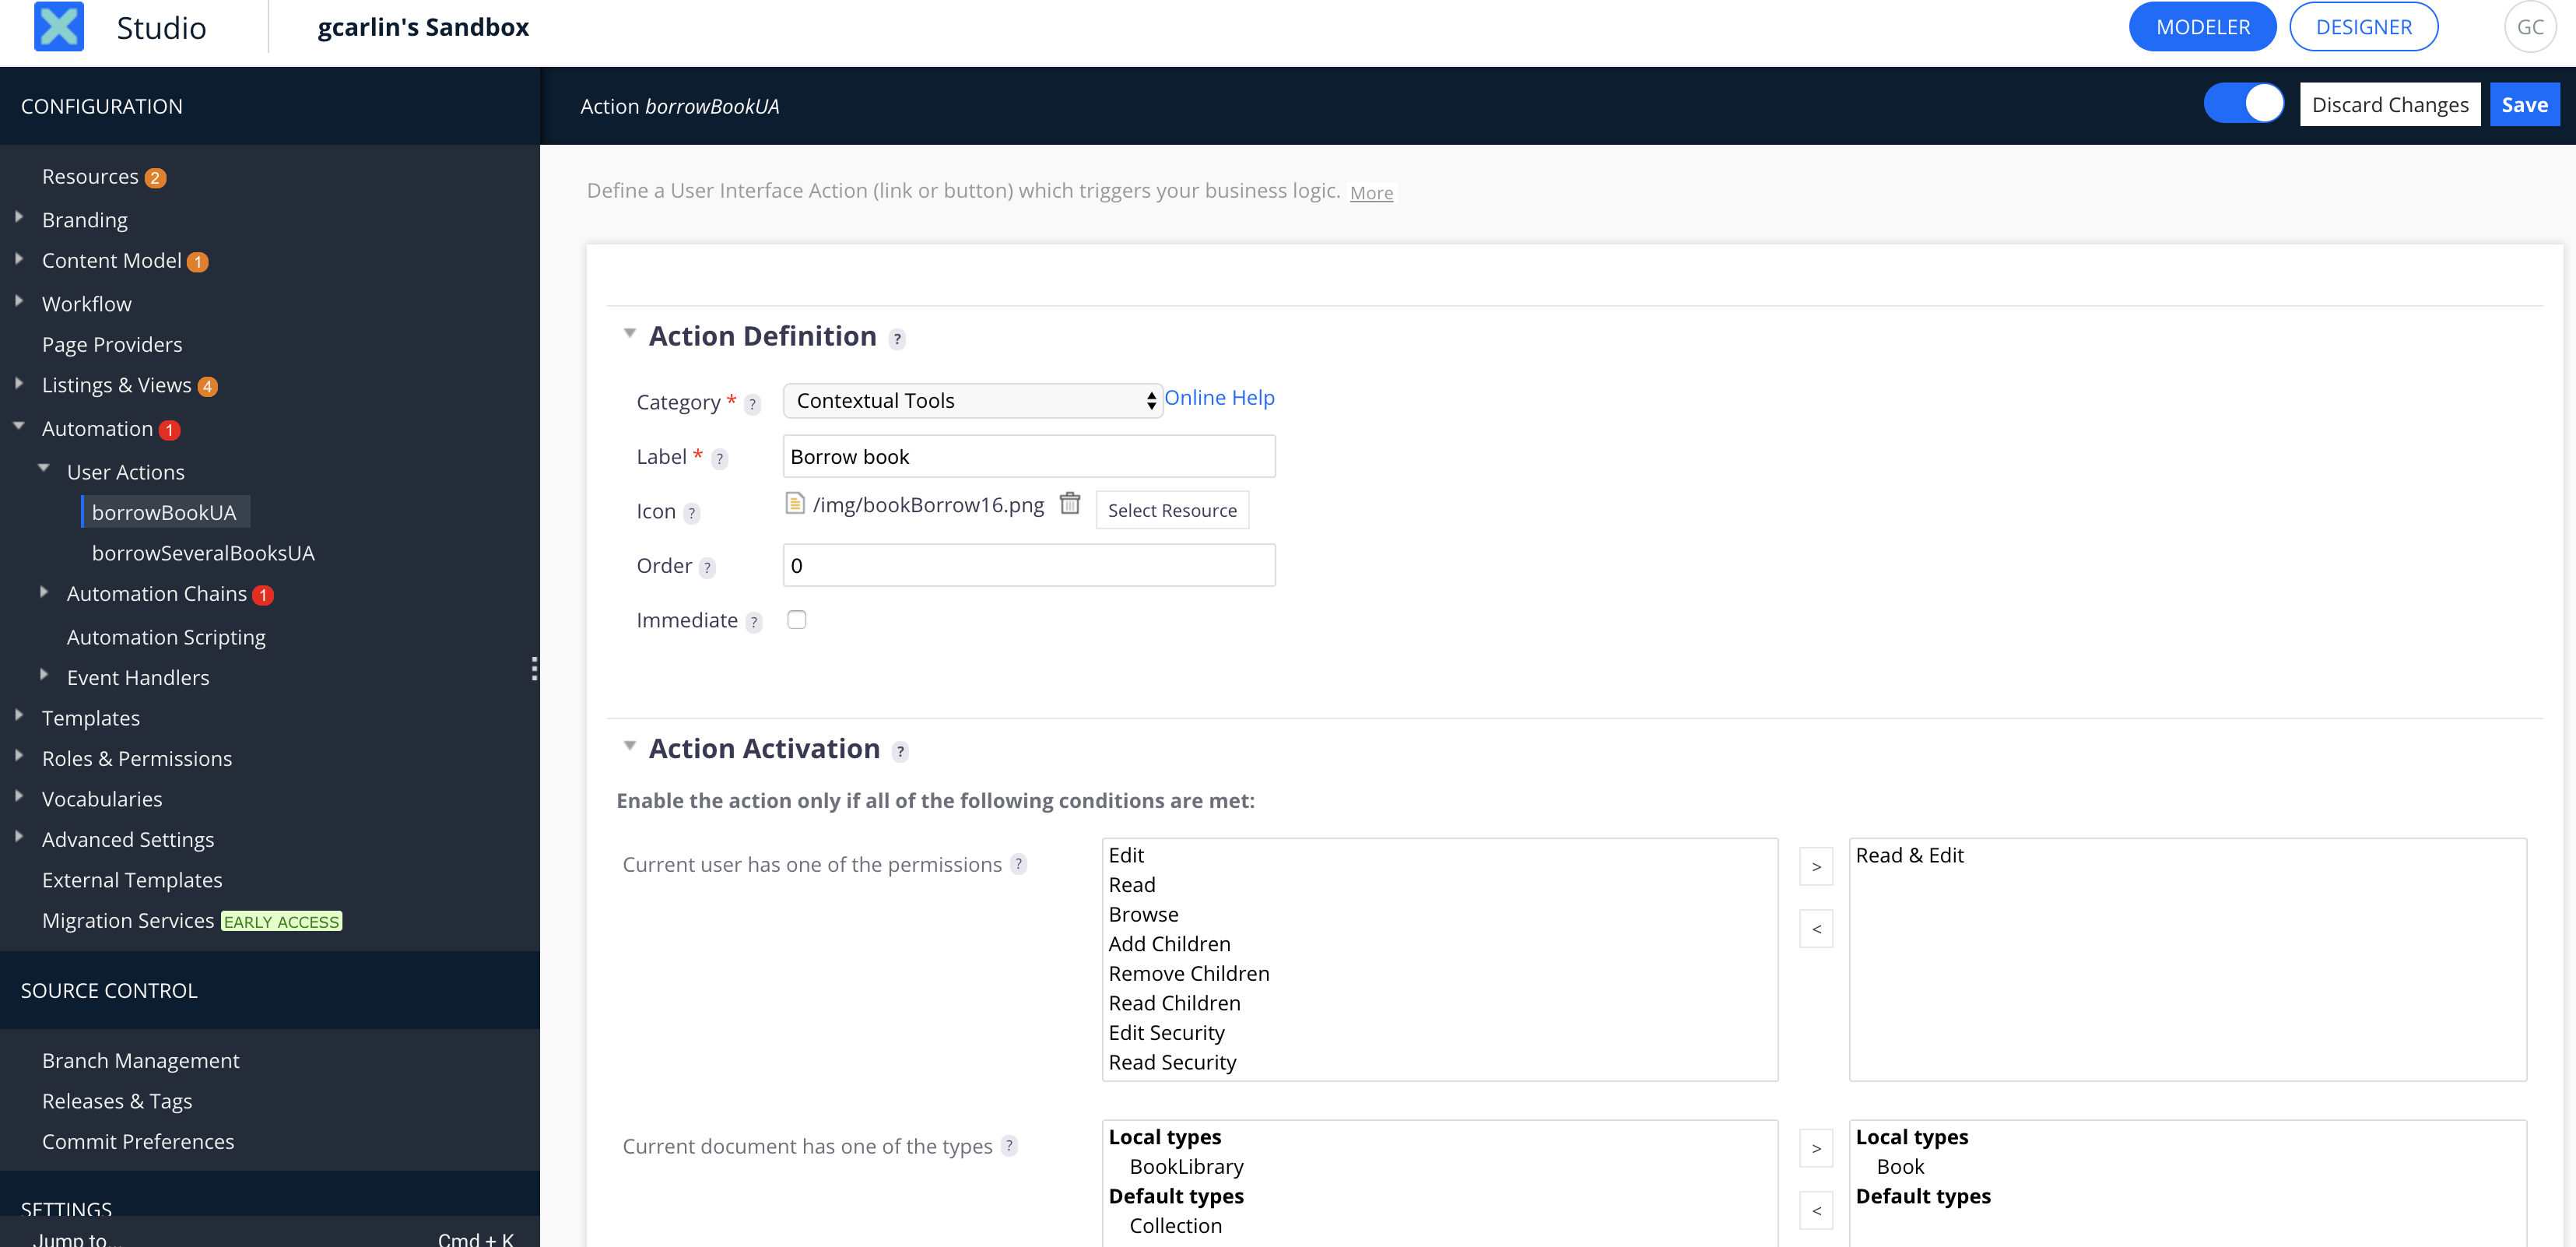Switch to MODELER mode
This screenshot has height=1247, width=2576.
[x=2203, y=25]
